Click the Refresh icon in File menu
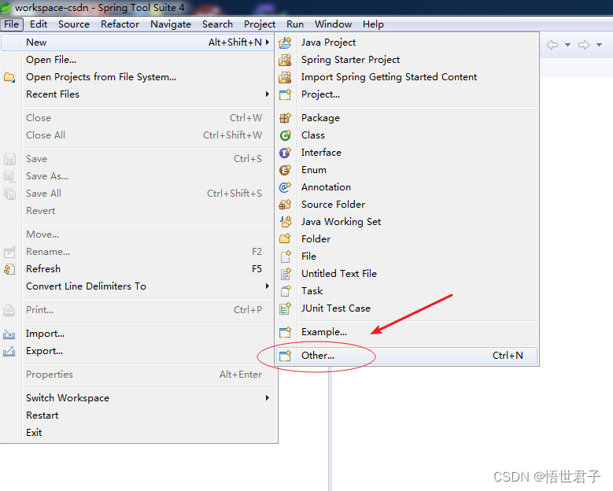The height and width of the screenshot is (491, 613). coord(9,269)
